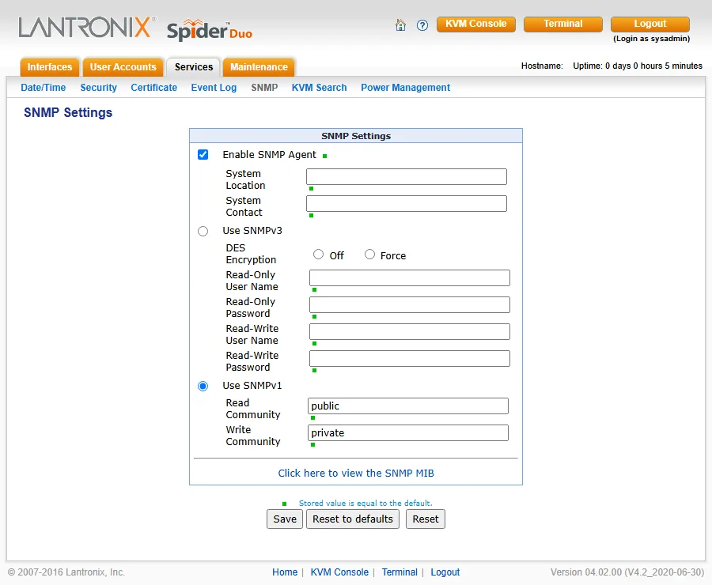This screenshot has width=712, height=585.
Task: Select the Use SNMPv1 radio button
Action: point(203,387)
